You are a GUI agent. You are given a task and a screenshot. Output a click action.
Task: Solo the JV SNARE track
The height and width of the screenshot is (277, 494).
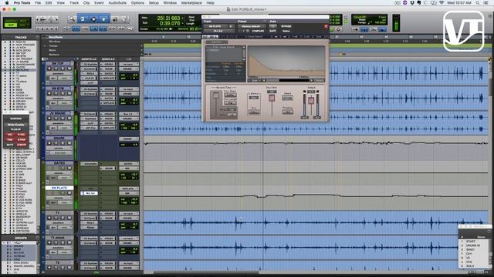[x=63, y=118]
